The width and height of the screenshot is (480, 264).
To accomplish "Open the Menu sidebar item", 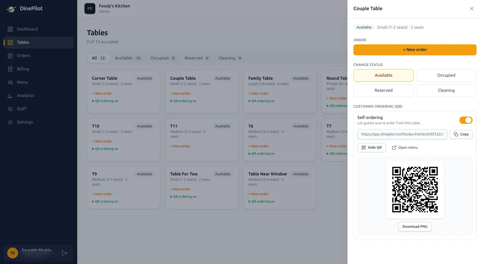I will (38, 82).
